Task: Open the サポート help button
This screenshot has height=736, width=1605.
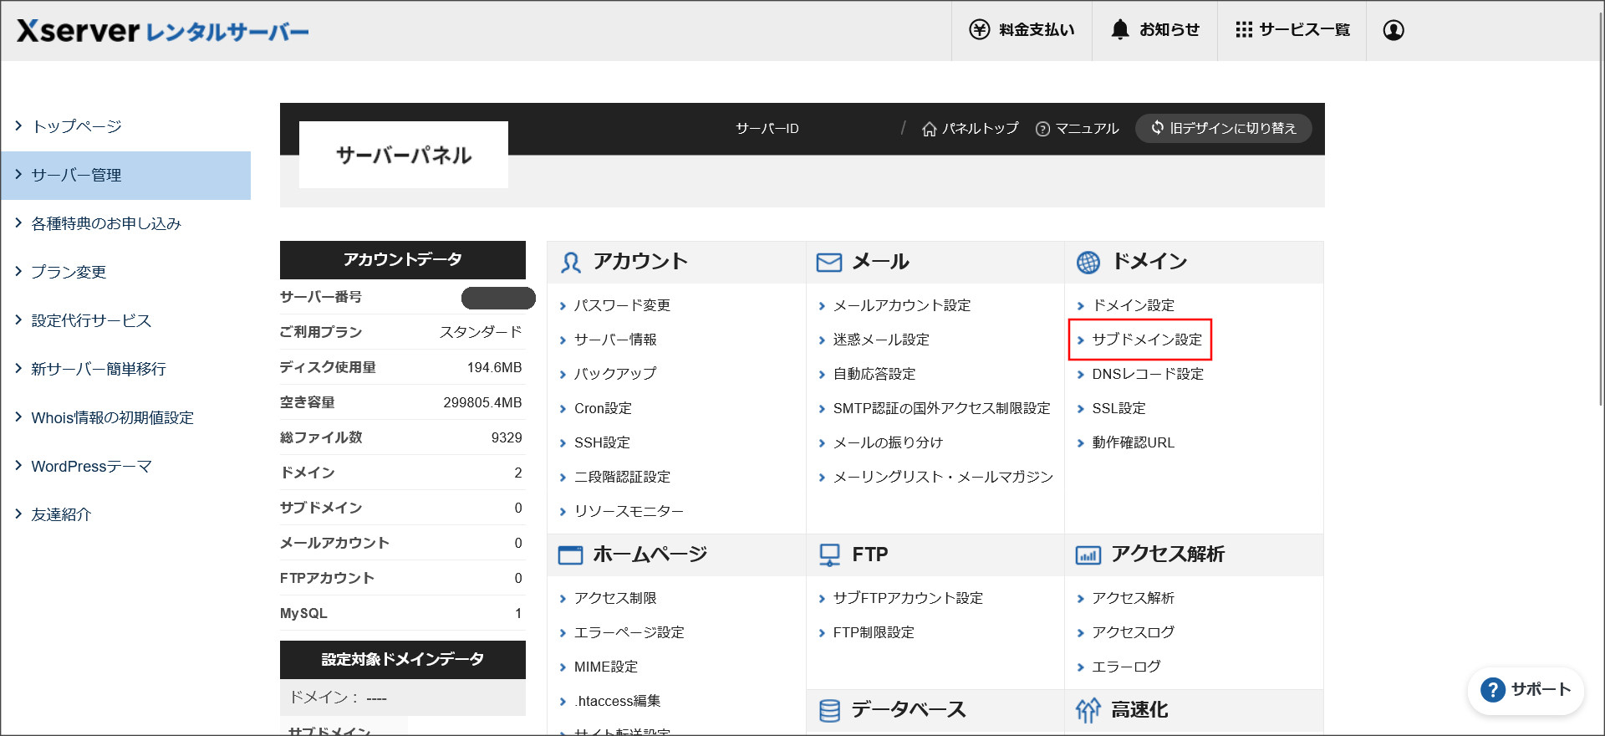Action: 1526,690
